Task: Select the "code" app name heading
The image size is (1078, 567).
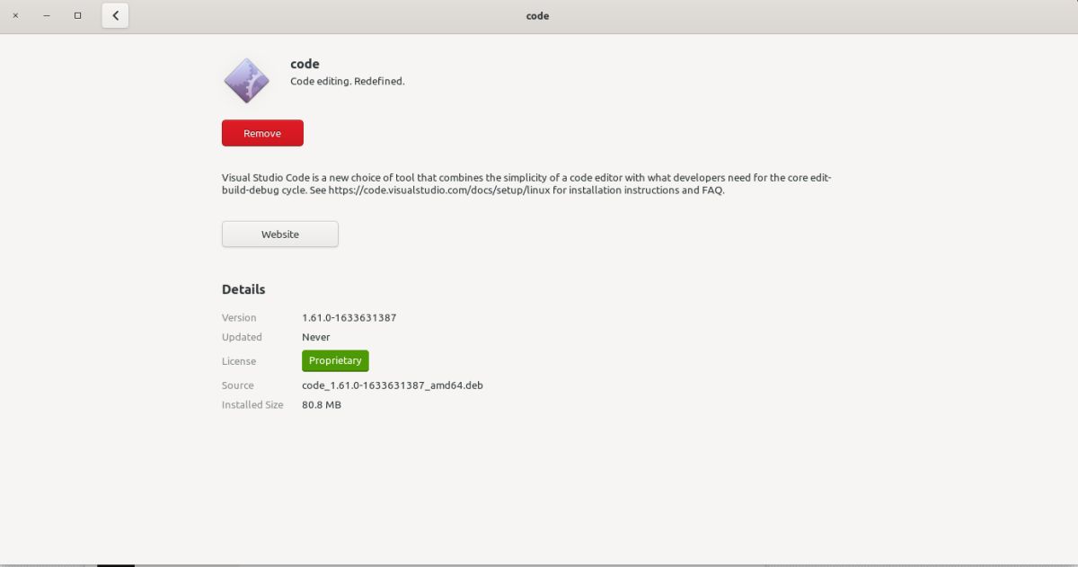Action: pos(305,64)
